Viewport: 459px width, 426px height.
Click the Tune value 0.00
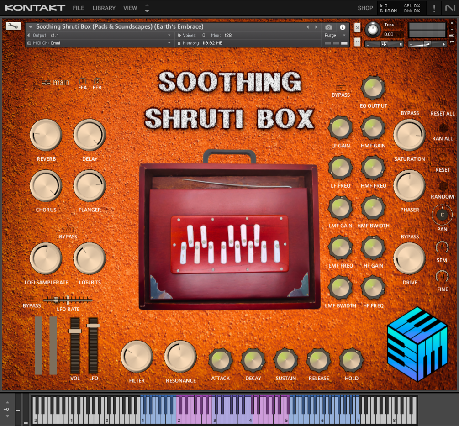(x=389, y=34)
